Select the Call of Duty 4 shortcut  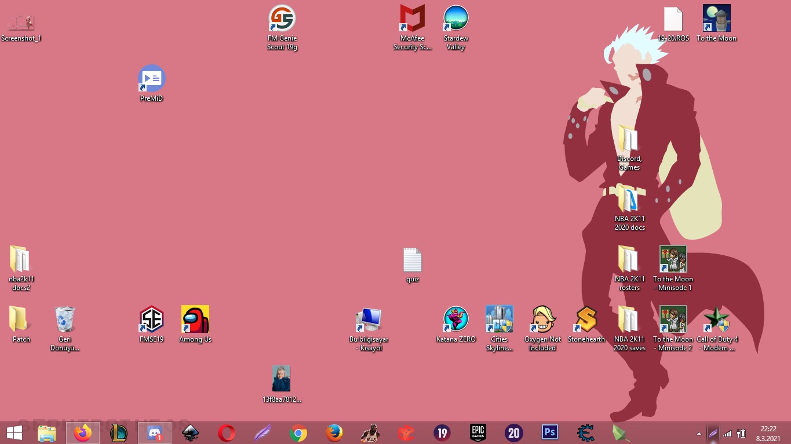[x=717, y=329]
